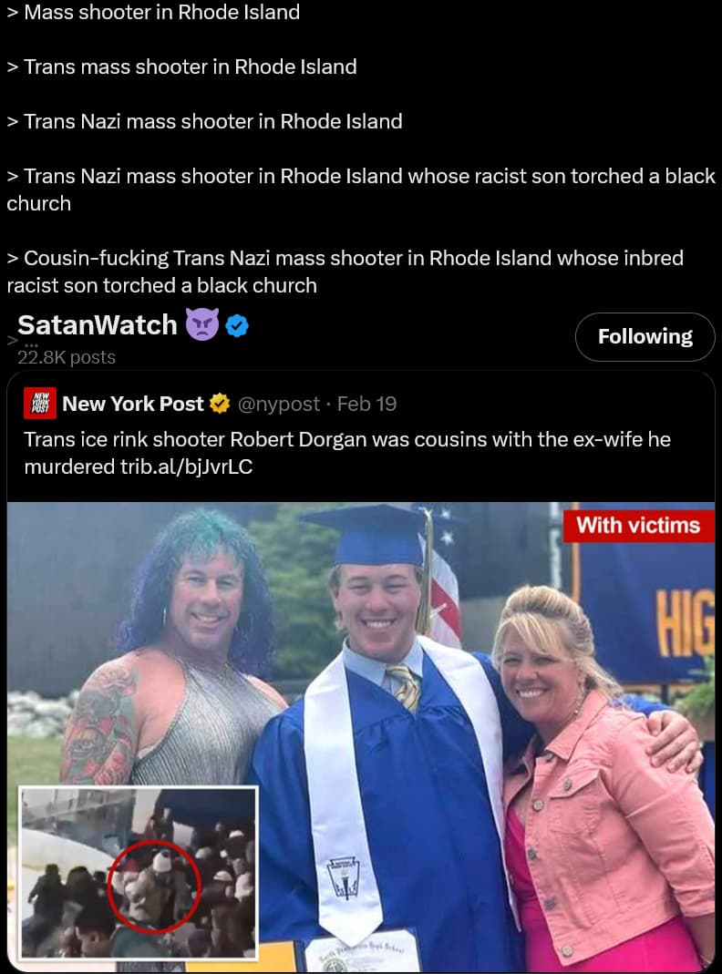722x974 pixels.
Task: Open the @nypost handle
Action: (x=278, y=404)
